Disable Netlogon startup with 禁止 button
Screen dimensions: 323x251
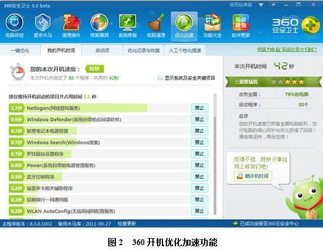[199, 108]
